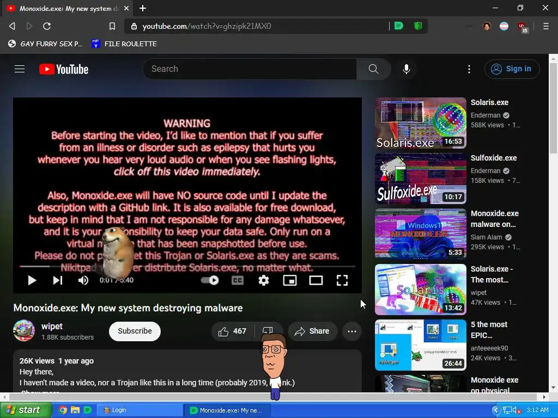The height and width of the screenshot is (418, 558).
Task: Go back with the browser back arrow
Action: pyautogui.click(x=12, y=26)
